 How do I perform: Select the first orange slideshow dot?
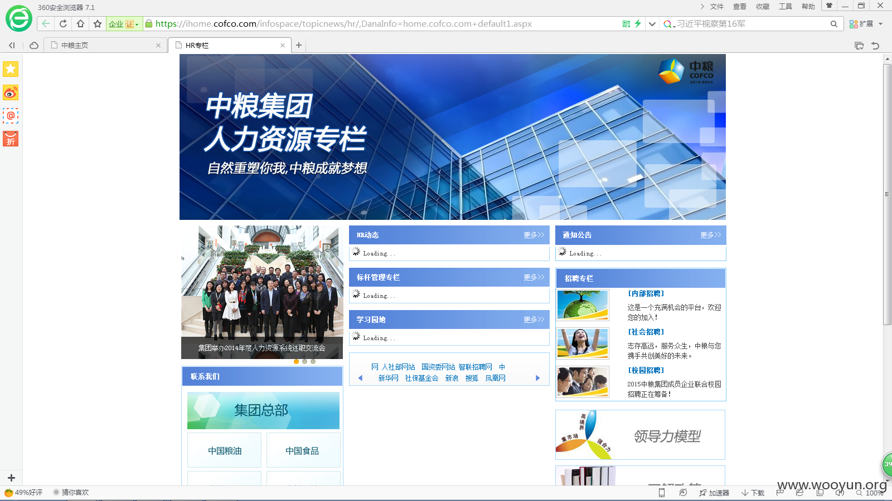click(296, 362)
